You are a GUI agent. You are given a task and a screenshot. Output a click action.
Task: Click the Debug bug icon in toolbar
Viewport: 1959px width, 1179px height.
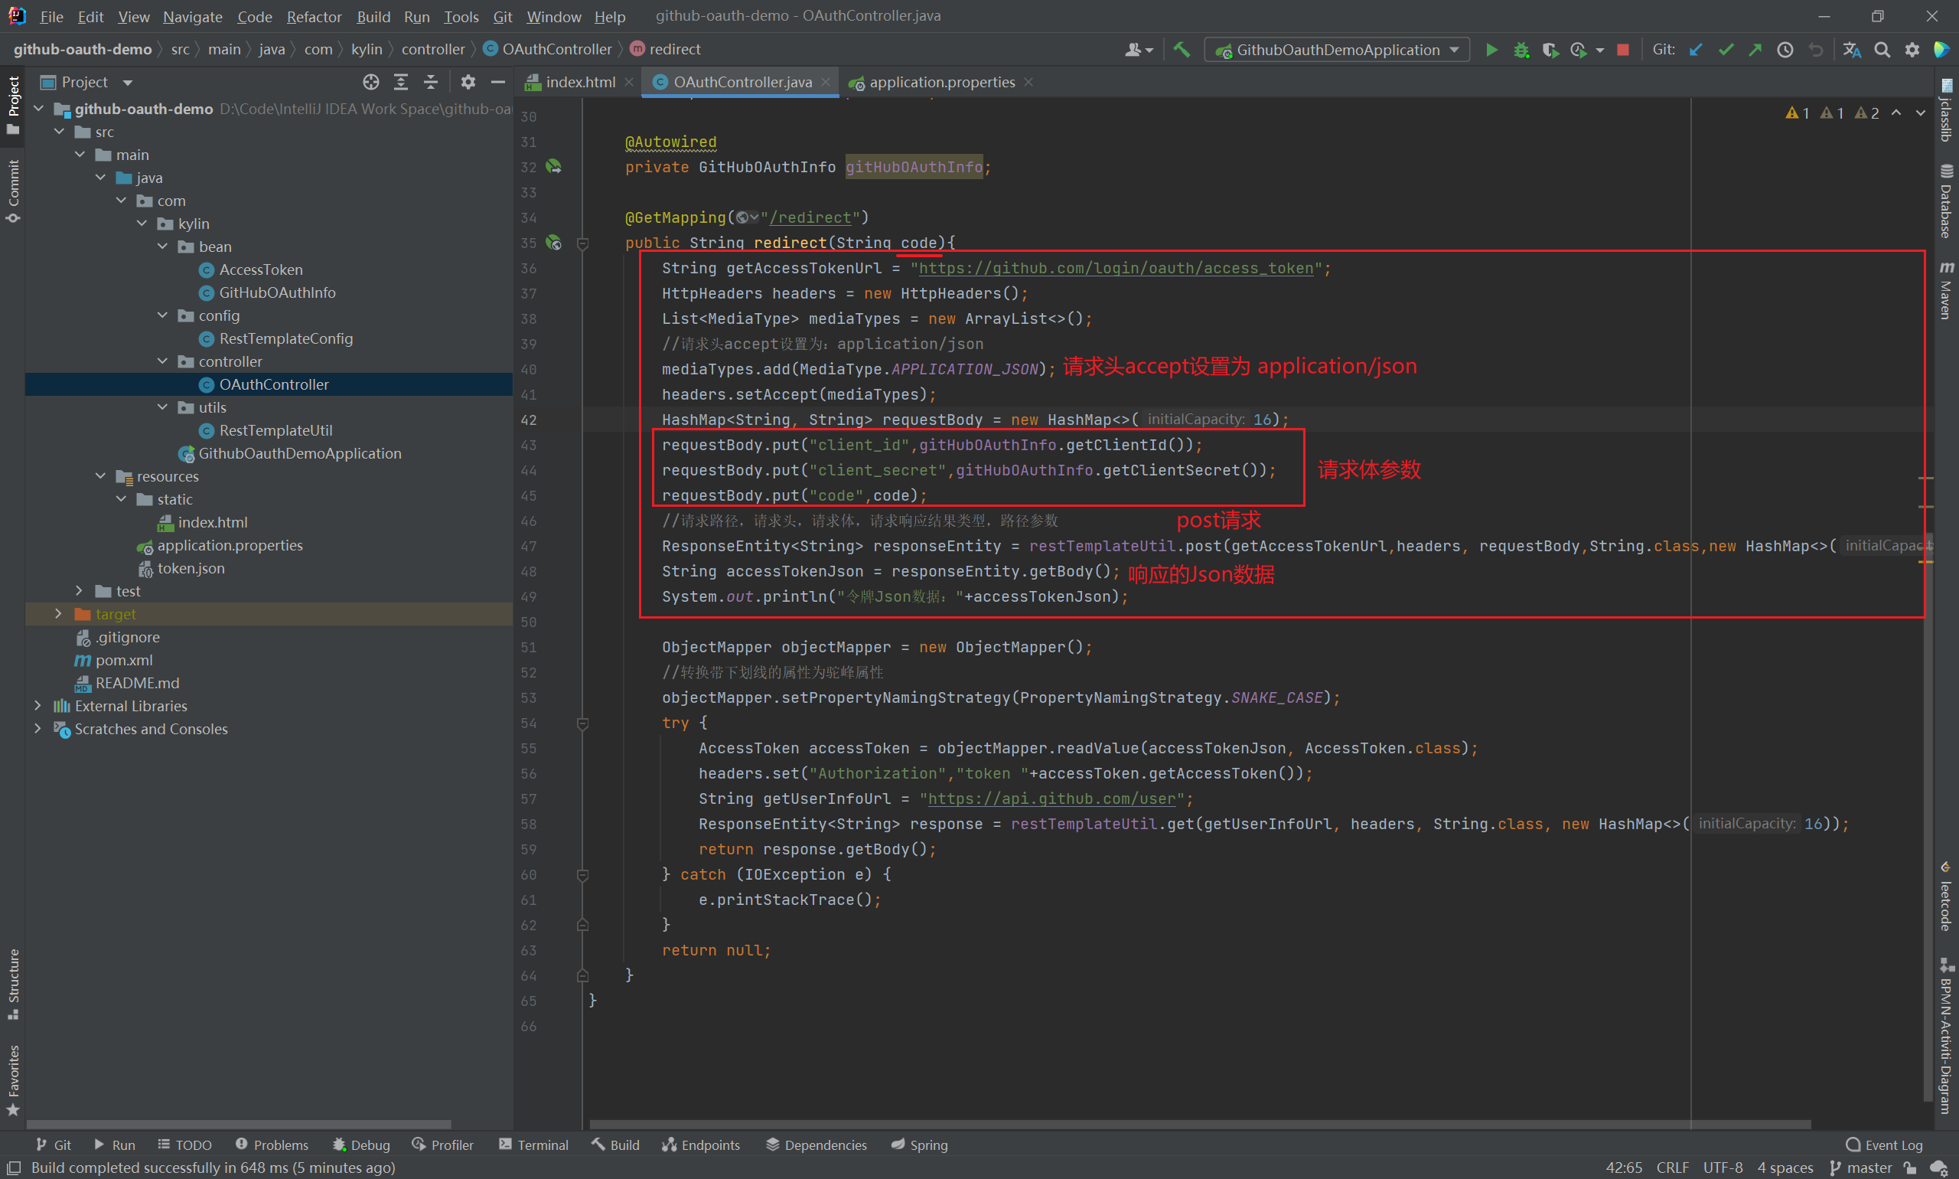(x=1521, y=50)
